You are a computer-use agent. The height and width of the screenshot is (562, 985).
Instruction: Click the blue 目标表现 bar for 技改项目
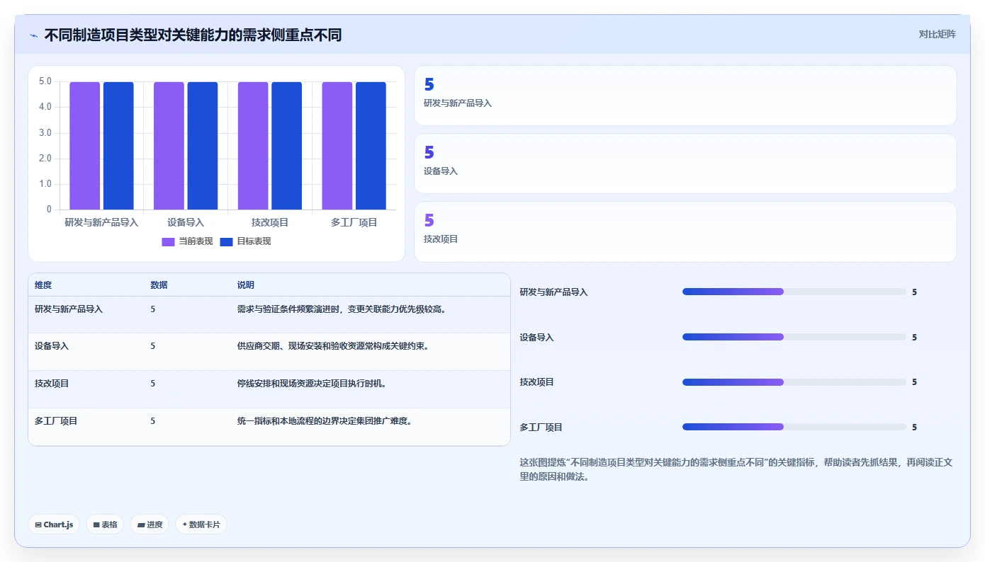(x=286, y=146)
